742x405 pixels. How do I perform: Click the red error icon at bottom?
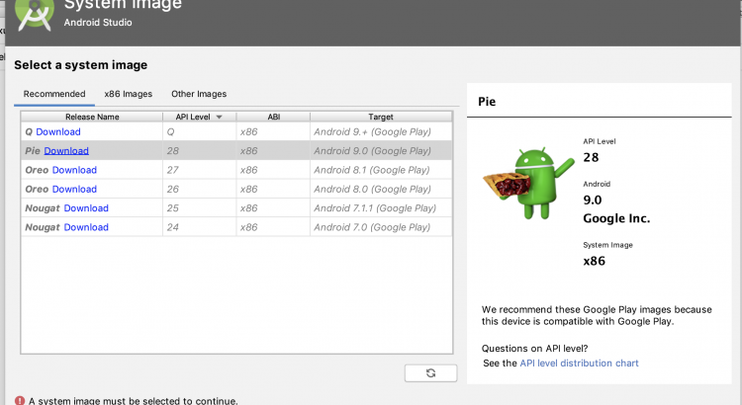pos(19,400)
